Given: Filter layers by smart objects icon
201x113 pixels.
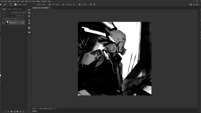Looking at the screenshot, I should point(24,13).
